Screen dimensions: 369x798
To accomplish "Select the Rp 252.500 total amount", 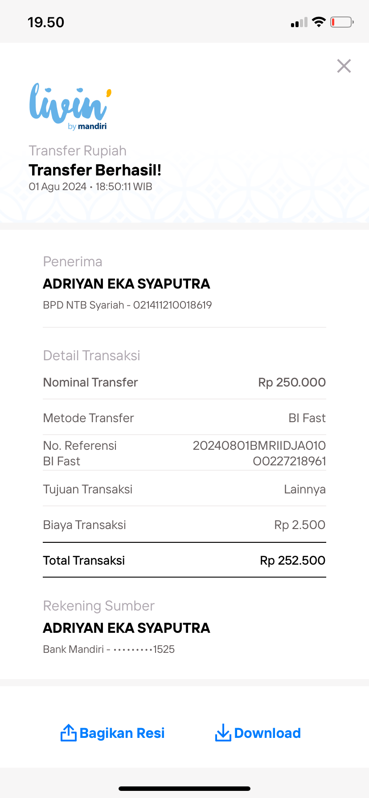I will click(293, 560).
